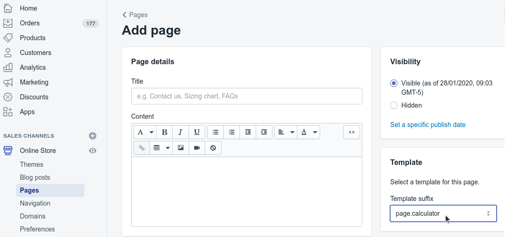The height and width of the screenshot is (237, 505).
Task: Clear formatting with the circle-slash icon
Action: 213,148
